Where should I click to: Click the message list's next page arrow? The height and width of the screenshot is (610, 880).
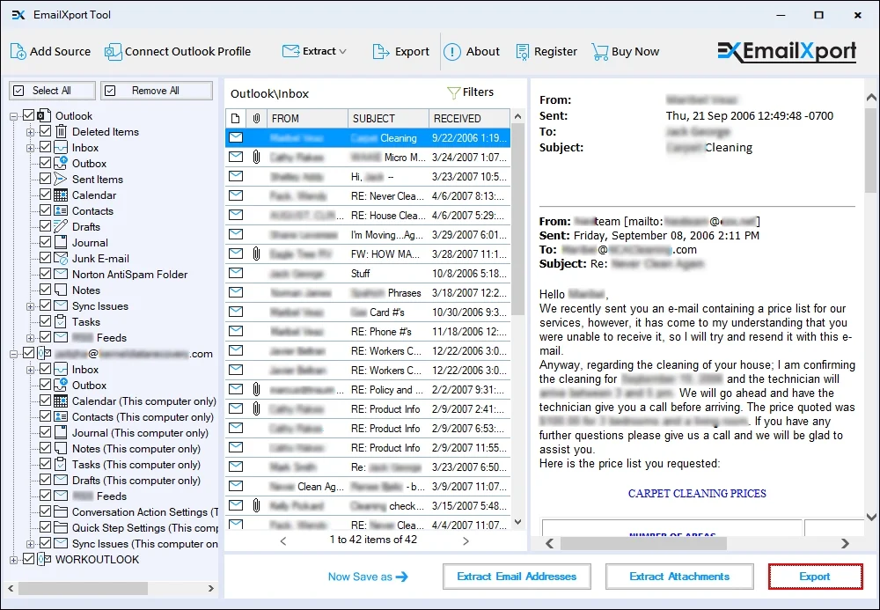pyautogui.click(x=466, y=540)
